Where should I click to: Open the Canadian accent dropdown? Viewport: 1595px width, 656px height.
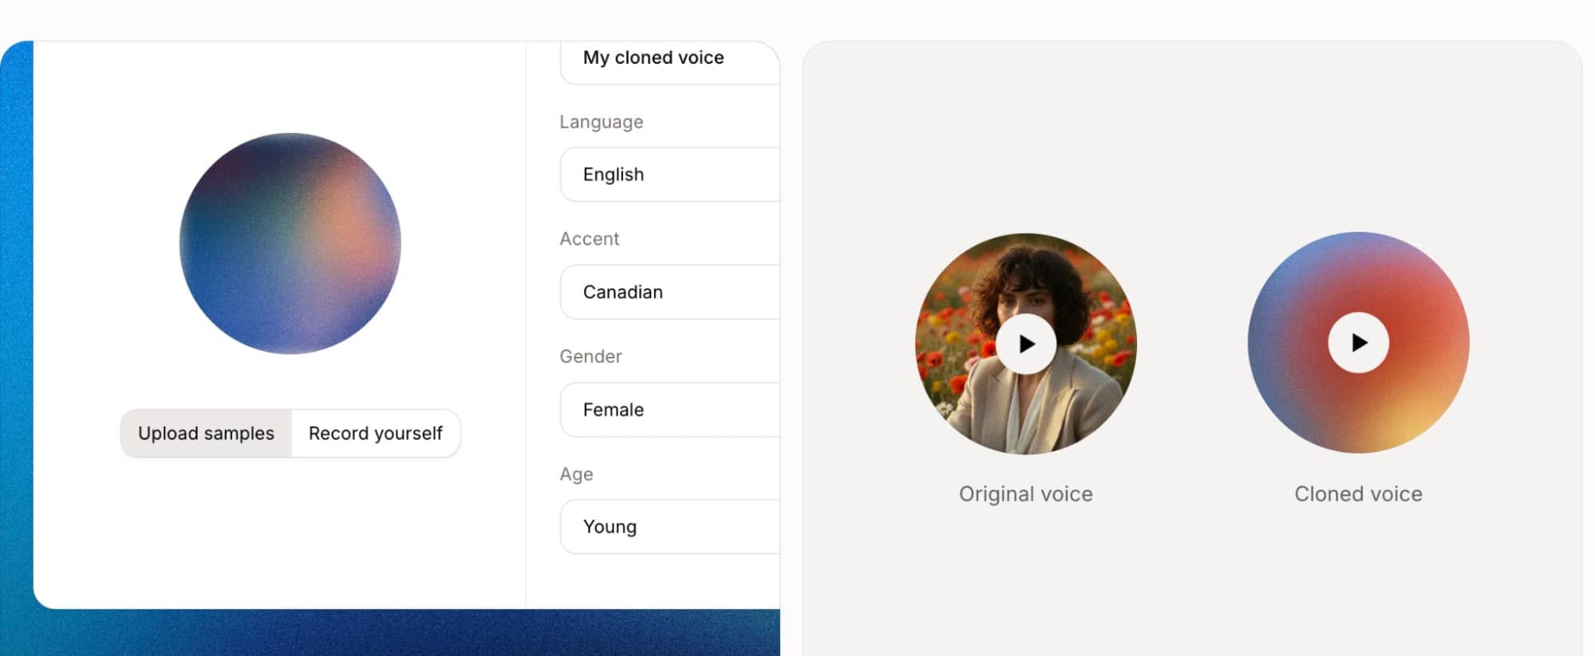click(669, 293)
